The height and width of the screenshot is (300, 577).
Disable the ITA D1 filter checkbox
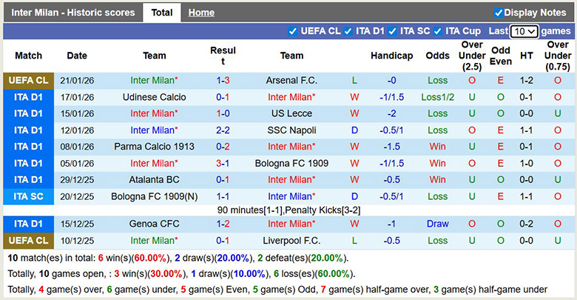coord(348,31)
